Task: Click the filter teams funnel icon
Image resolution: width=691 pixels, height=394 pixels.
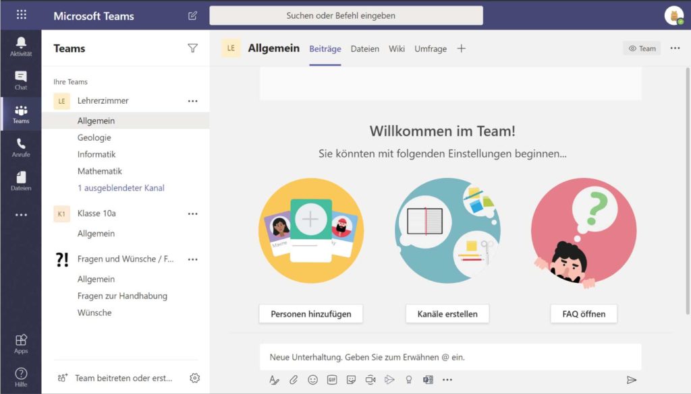Action: 192,48
